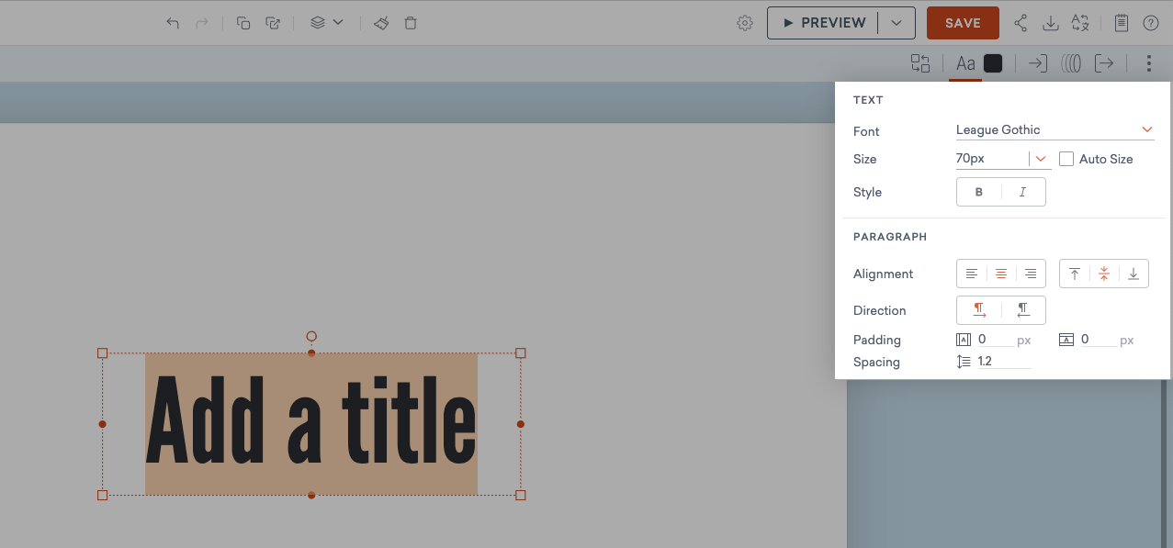Open the animate-in settings icon
Viewport: 1173px width, 548px height.
tap(1037, 62)
